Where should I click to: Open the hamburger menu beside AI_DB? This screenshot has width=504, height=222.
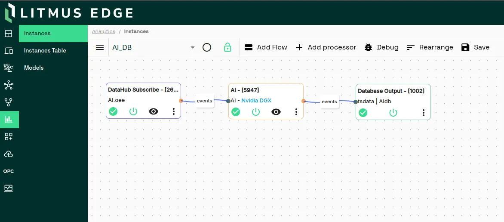pyautogui.click(x=100, y=47)
